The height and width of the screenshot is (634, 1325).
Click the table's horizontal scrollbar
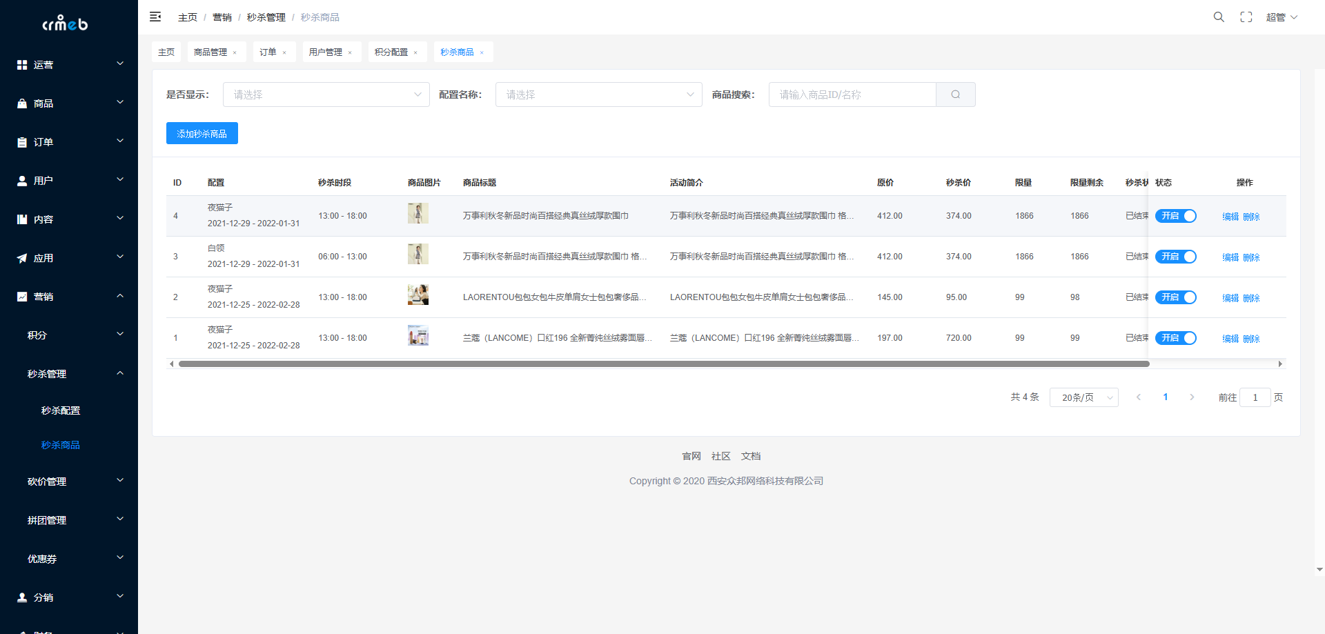click(x=664, y=364)
